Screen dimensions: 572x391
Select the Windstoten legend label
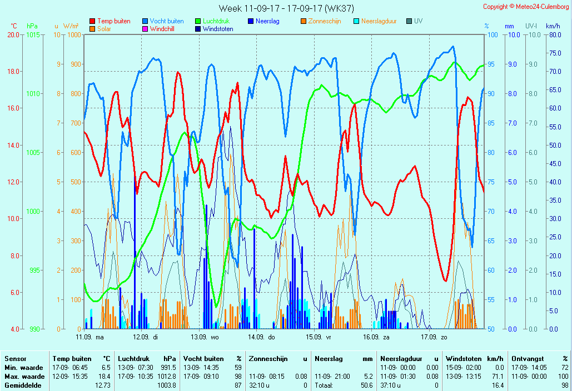pos(218,29)
